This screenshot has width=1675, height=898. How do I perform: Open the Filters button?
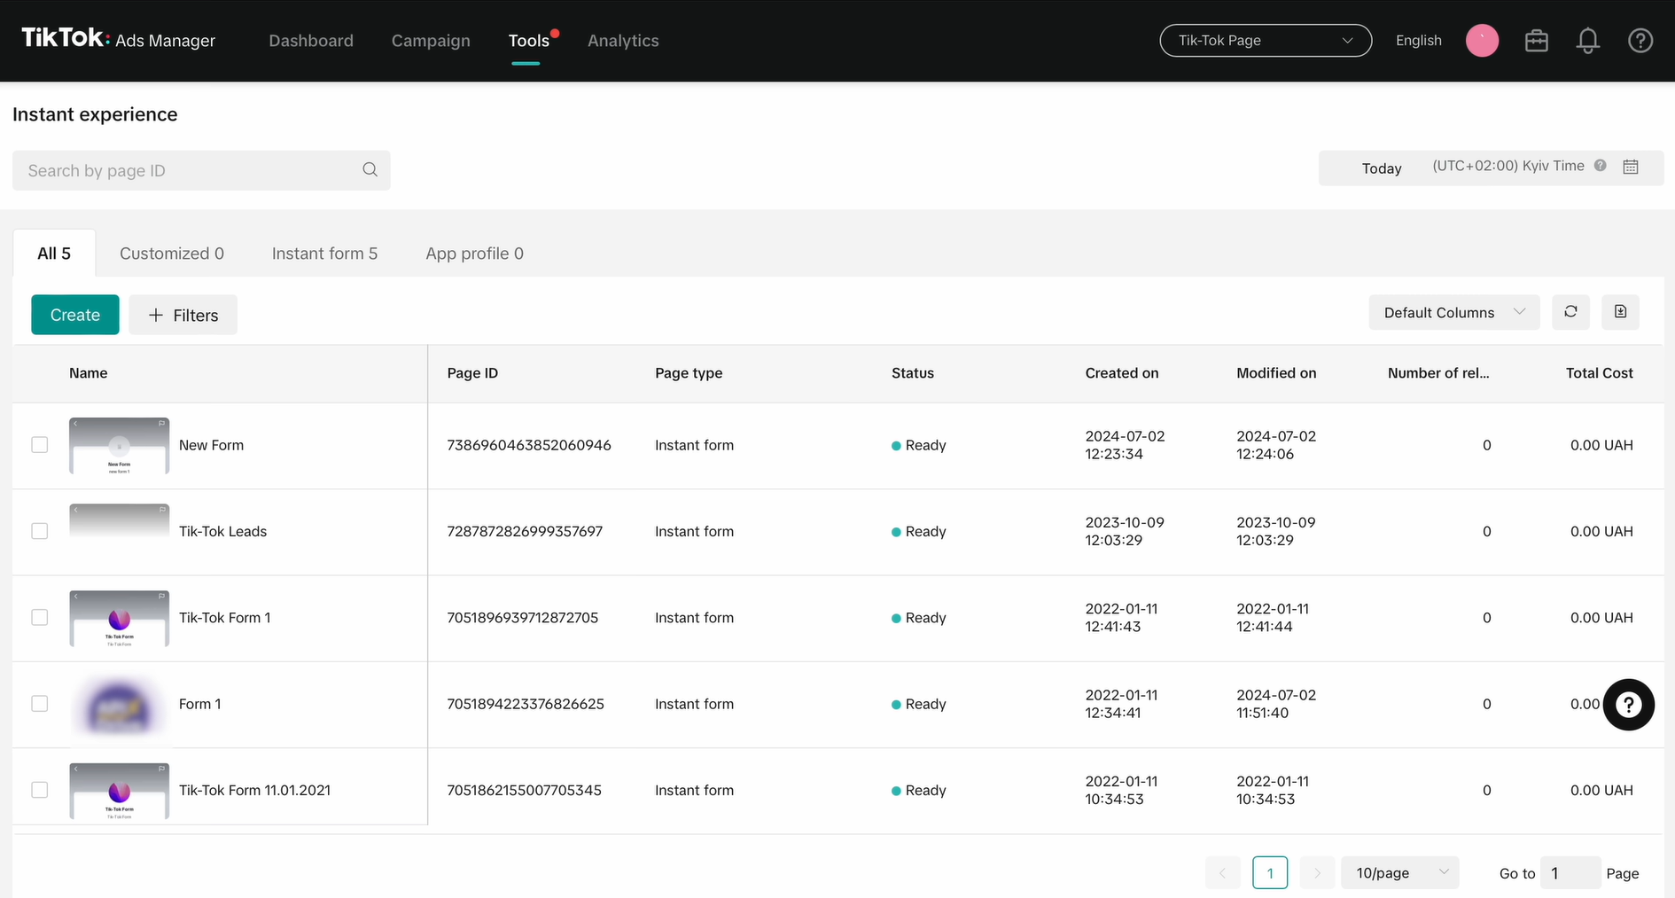pos(183,316)
